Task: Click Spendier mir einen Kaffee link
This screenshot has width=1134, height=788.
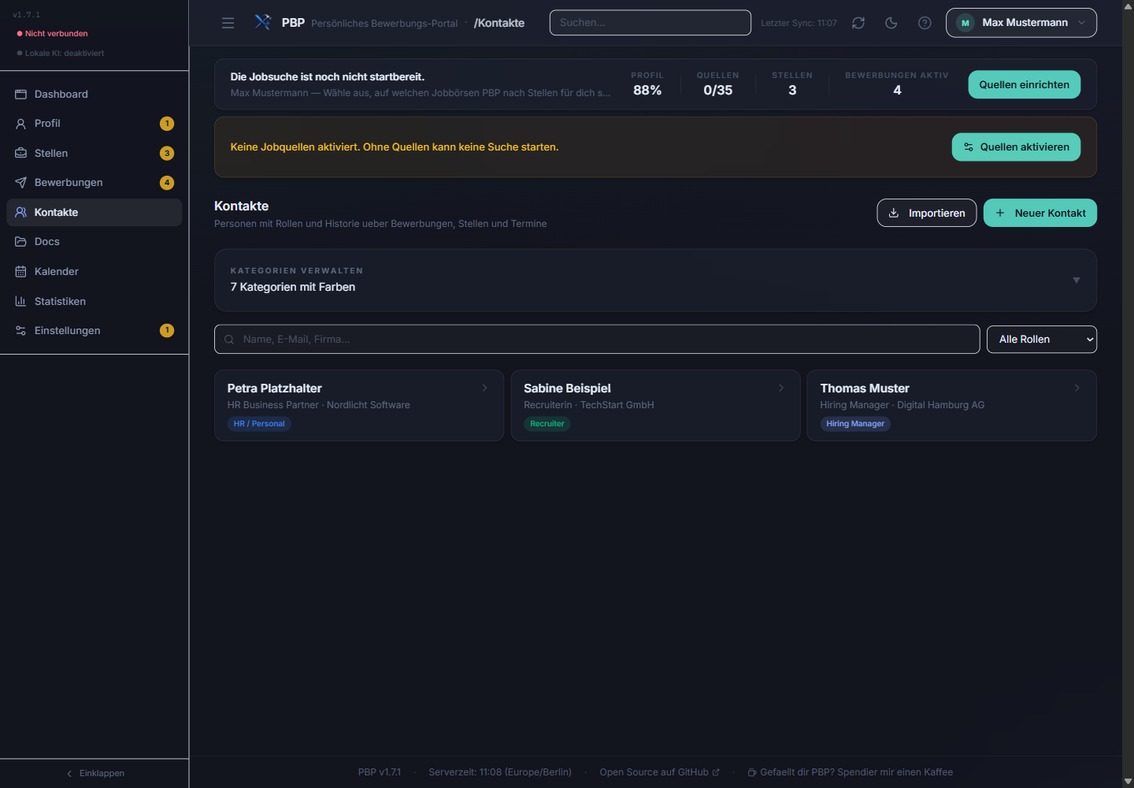Action: click(x=850, y=772)
